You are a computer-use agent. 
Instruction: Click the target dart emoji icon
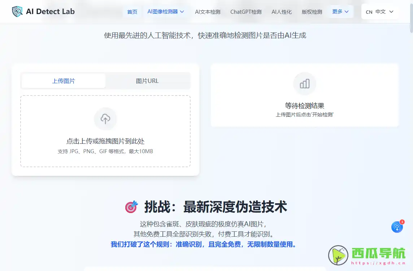tap(131, 207)
